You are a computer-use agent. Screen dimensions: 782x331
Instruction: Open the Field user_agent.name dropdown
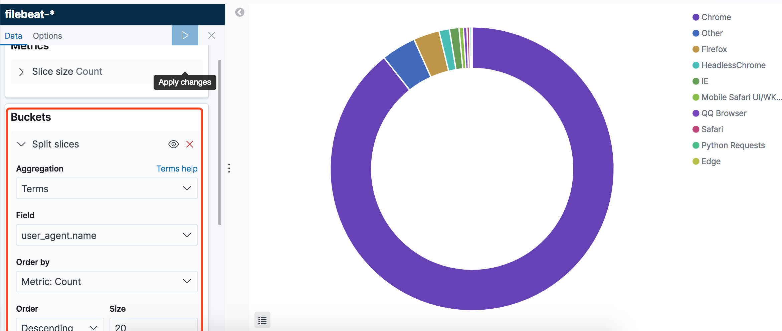tap(107, 235)
